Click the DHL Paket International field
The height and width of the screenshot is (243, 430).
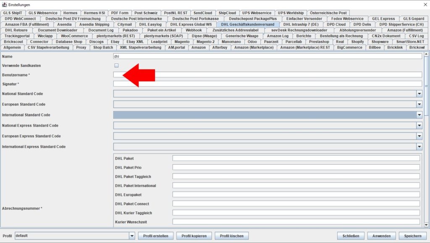(296, 185)
